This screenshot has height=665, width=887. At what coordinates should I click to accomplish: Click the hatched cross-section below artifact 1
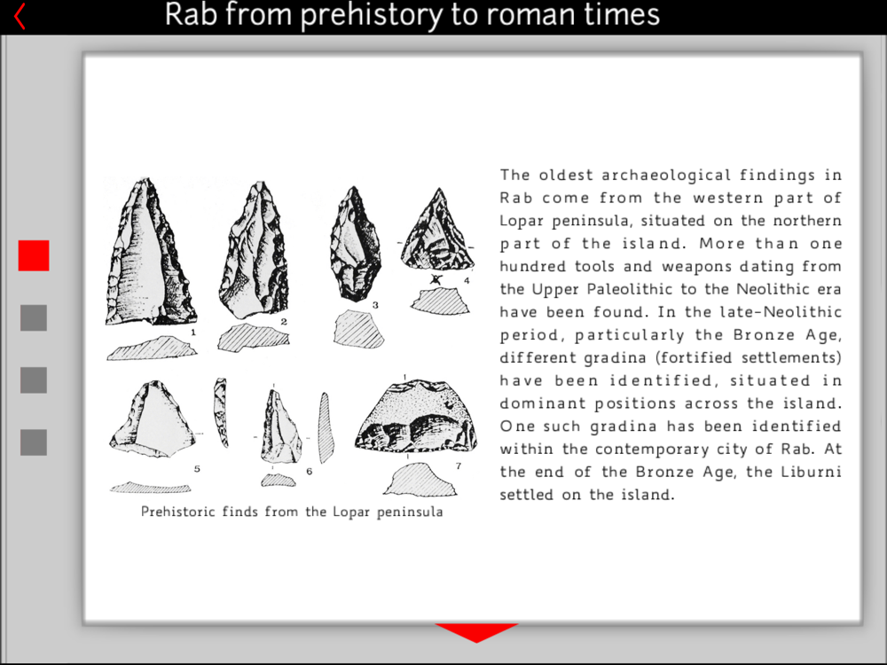coord(151,348)
